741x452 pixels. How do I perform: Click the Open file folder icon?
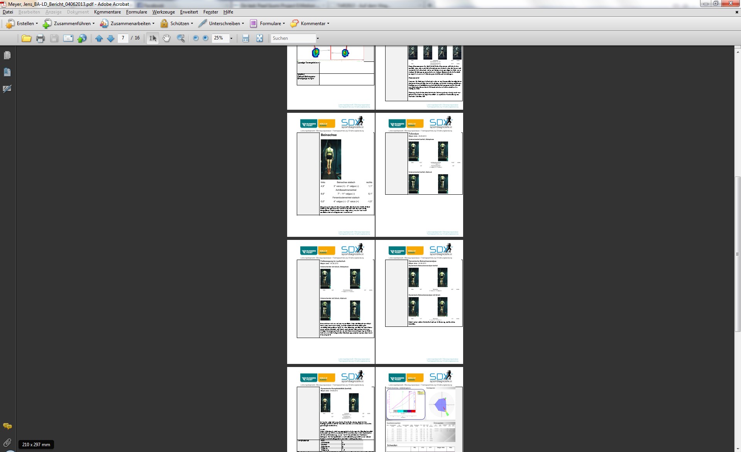coord(26,38)
